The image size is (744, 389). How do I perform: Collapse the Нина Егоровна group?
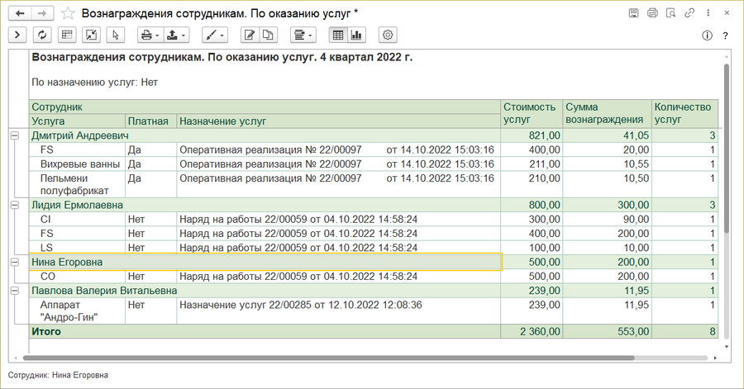tap(15, 262)
